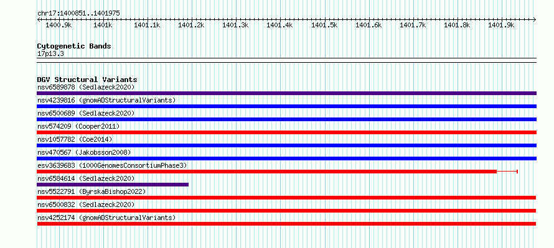The width and height of the screenshot is (554, 248).
Task: Click the 1401.2k ruler mark
Action: 192,25
